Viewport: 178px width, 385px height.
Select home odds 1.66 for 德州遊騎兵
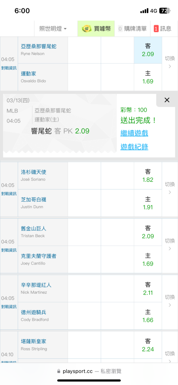148,316
